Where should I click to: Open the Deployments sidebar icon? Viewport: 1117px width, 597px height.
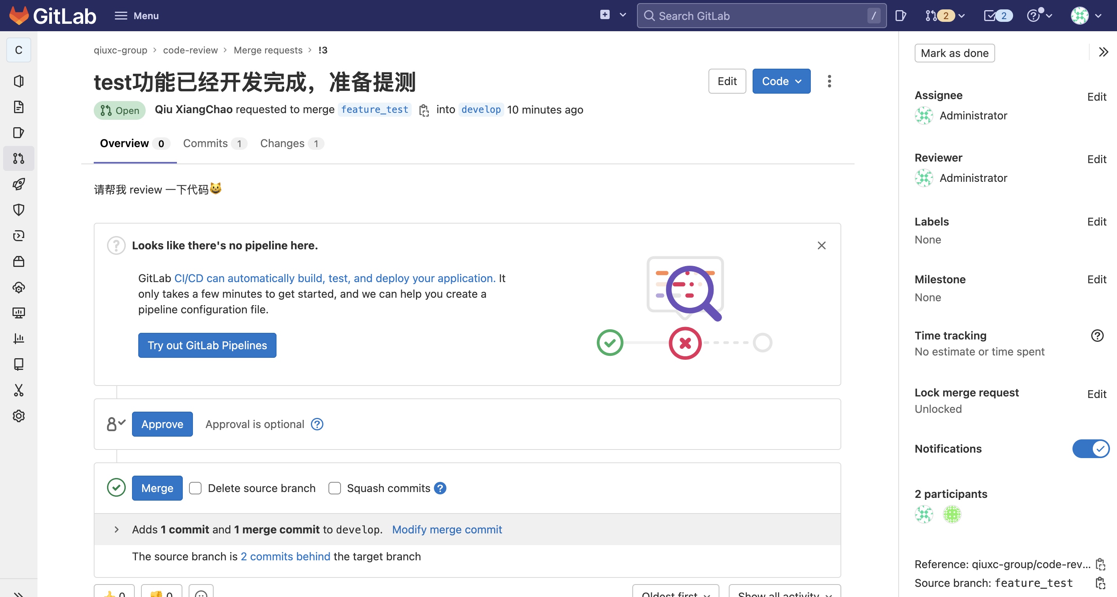point(19,236)
